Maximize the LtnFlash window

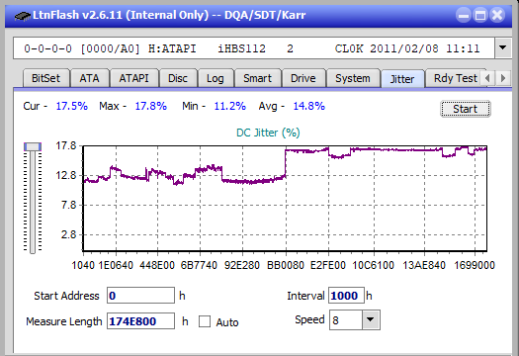(480, 15)
